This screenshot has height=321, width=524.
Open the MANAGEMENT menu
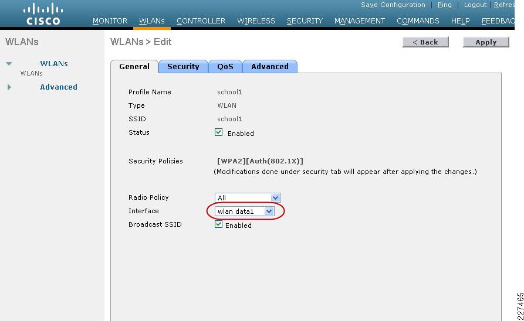(360, 21)
